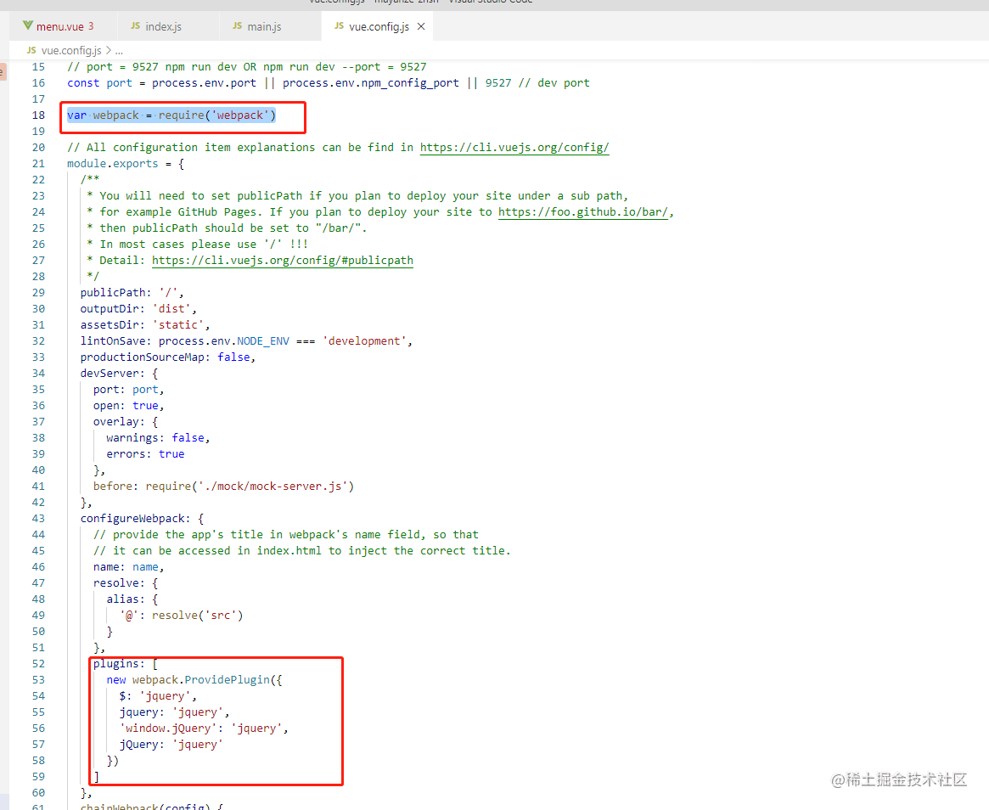Click the Vue icon on menu.vue tab
Screen dimensions: 989x810
28,25
